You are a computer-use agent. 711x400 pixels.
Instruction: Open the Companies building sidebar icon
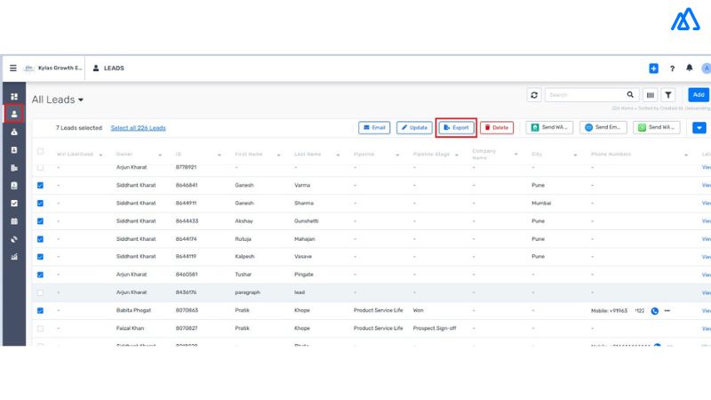click(x=14, y=168)
